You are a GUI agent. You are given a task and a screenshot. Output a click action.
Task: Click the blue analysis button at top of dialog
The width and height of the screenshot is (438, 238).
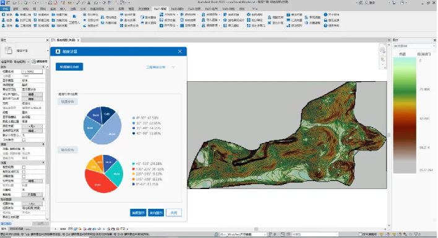[69, 67]
